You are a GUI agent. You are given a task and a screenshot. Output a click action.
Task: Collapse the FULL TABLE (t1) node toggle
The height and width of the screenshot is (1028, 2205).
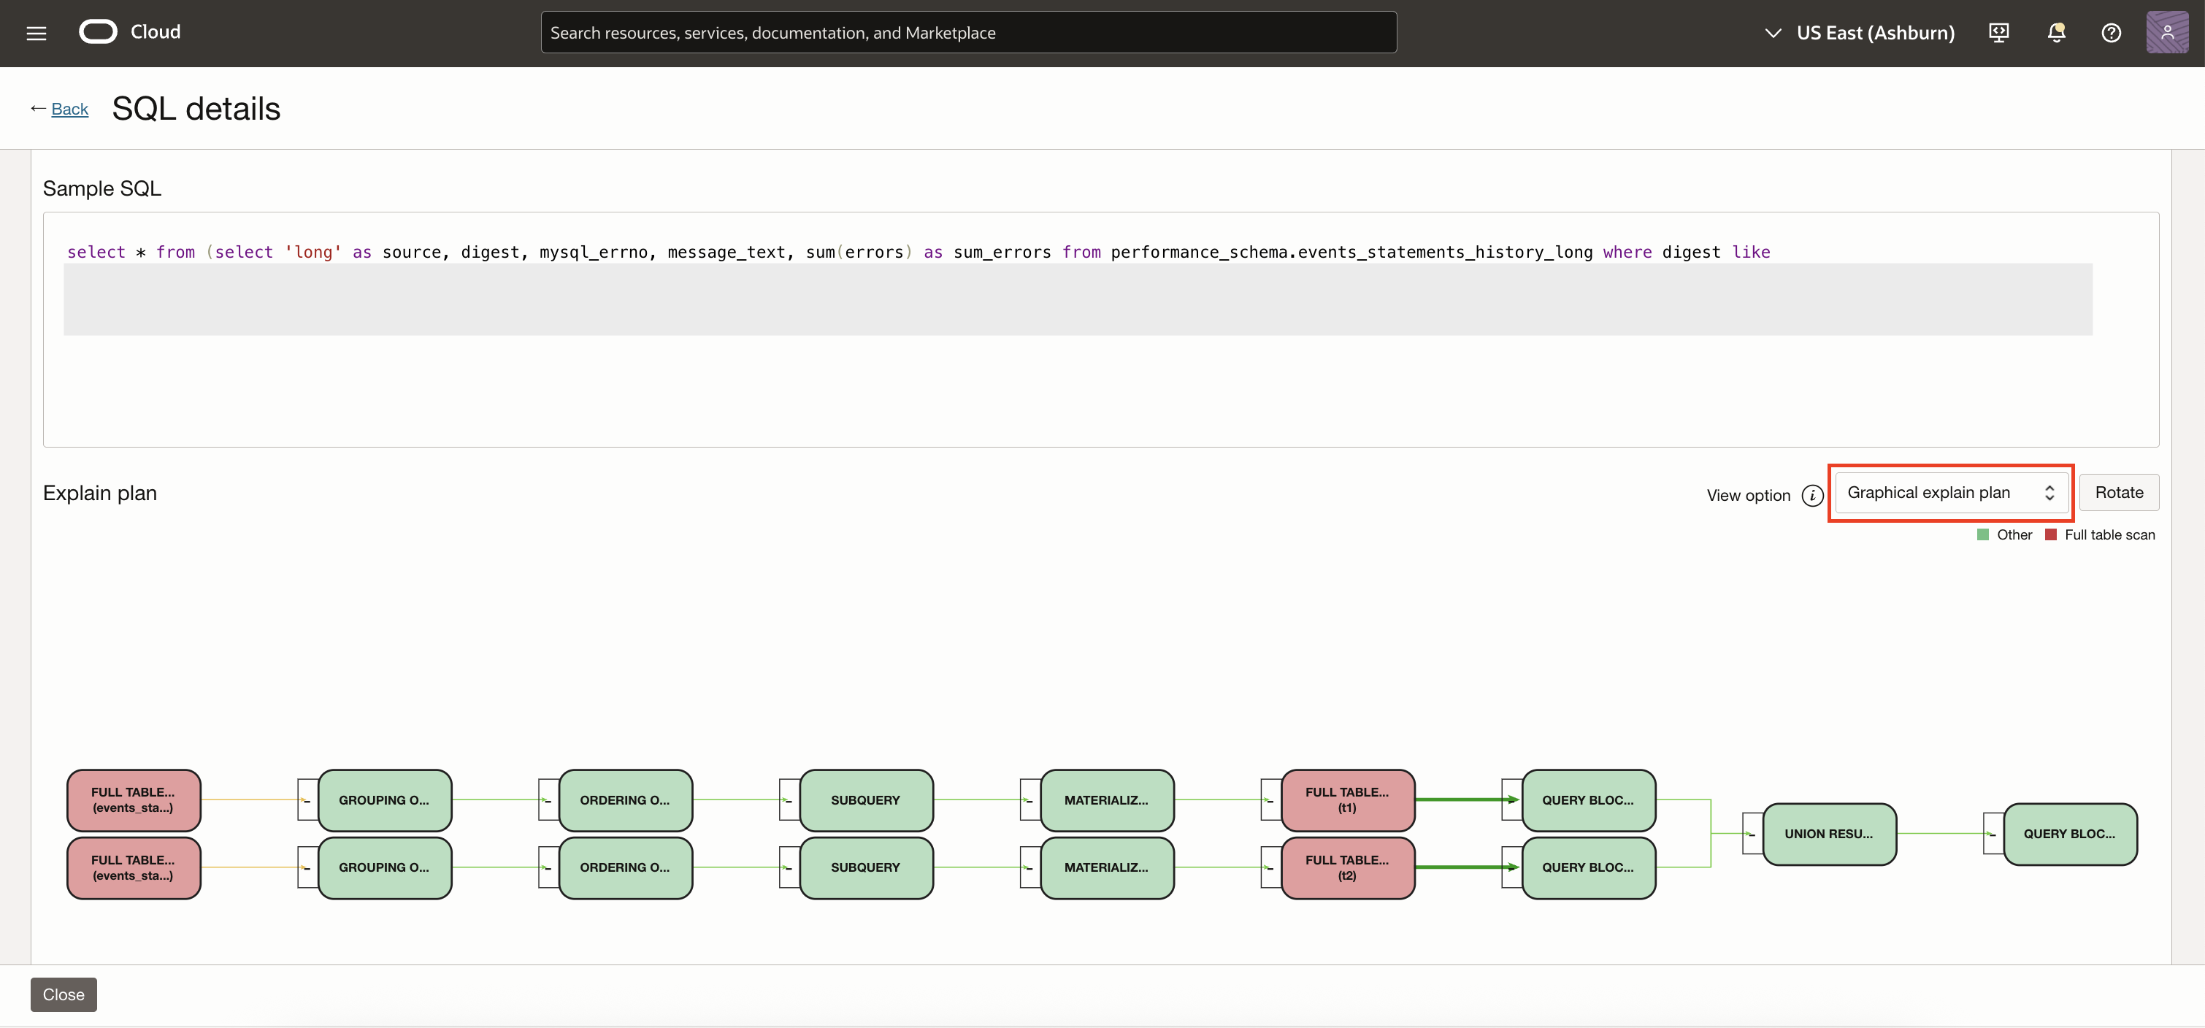click(1270, 800)
